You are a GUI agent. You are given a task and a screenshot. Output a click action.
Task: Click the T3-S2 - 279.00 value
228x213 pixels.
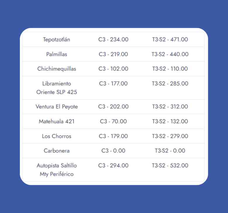170,136
